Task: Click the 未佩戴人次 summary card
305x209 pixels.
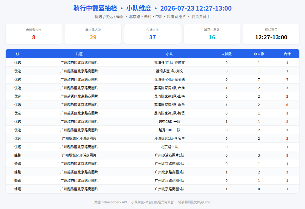Action: (34, 34)
